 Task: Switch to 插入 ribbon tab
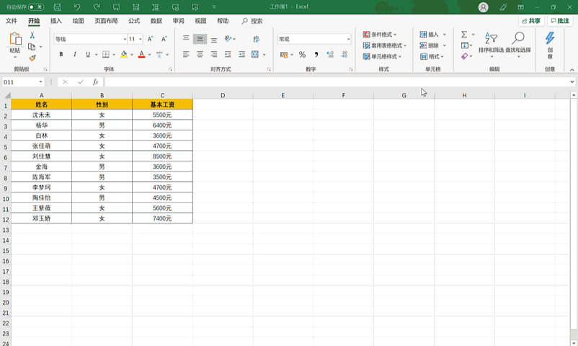click(56, 21)
